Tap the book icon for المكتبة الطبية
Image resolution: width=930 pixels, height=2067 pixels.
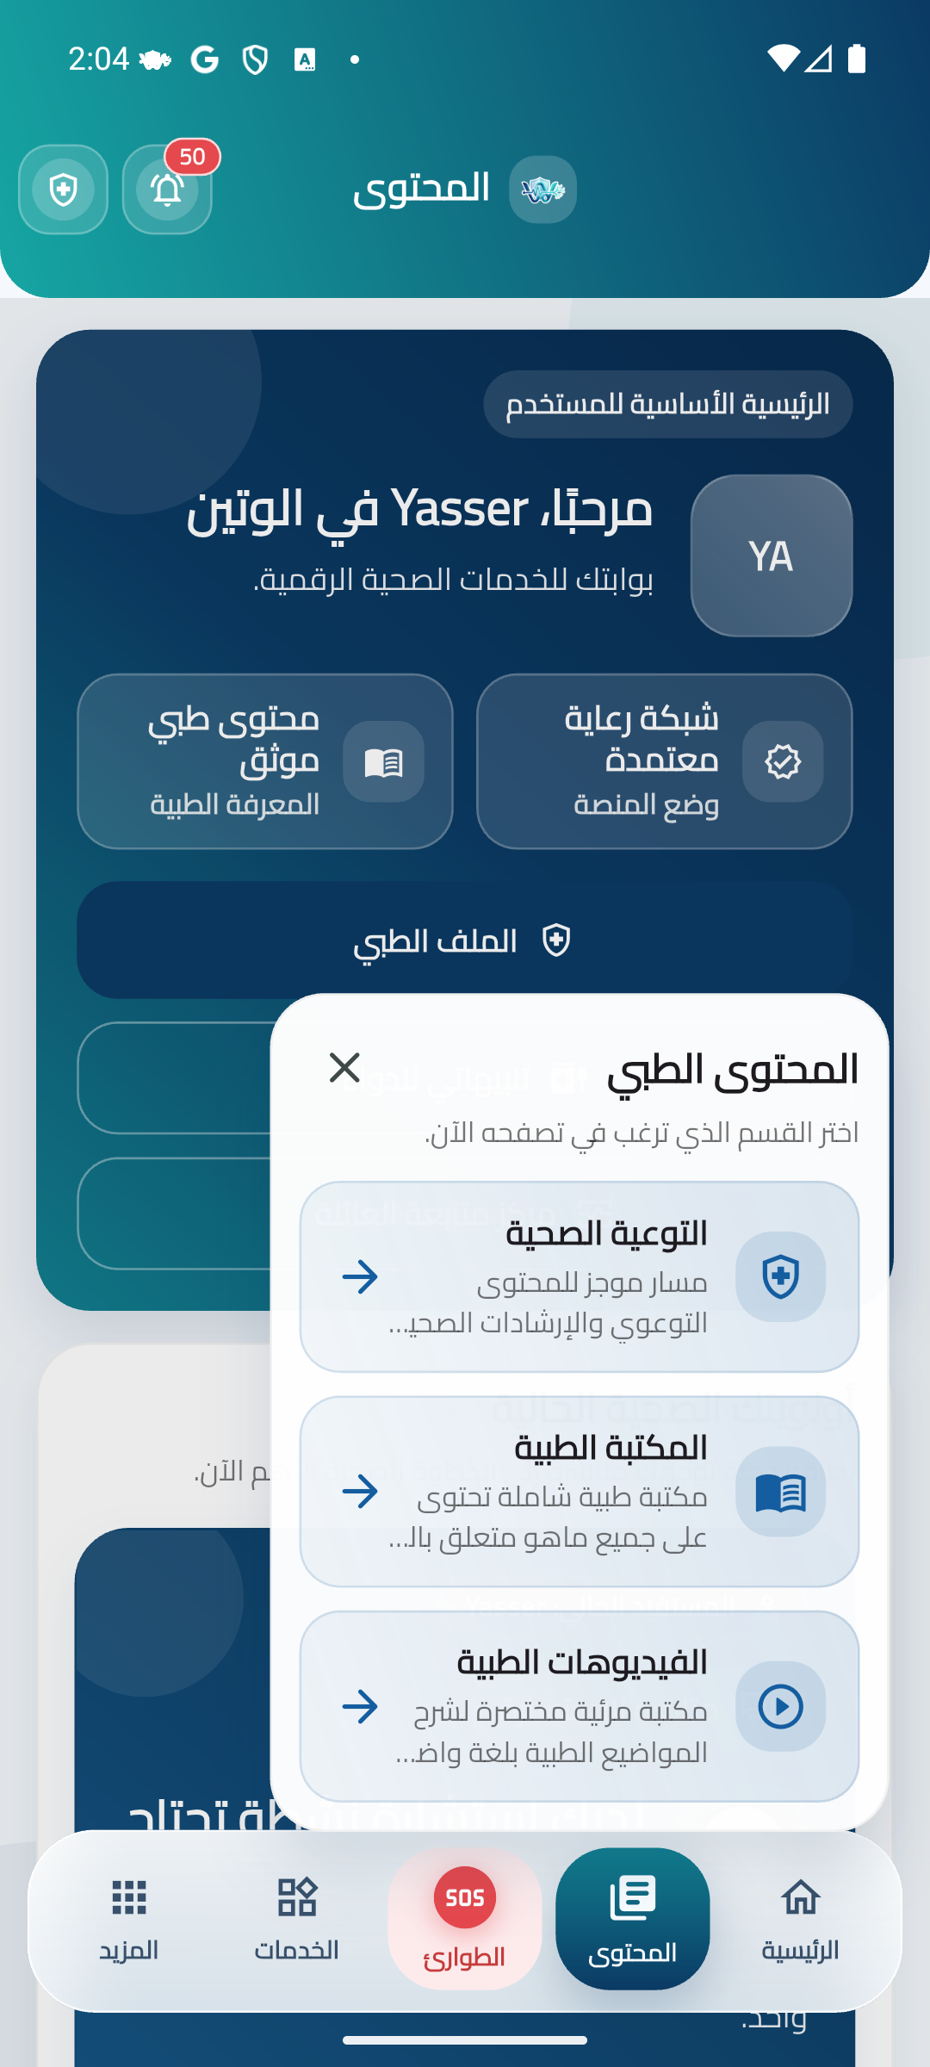coord(780,1492)
